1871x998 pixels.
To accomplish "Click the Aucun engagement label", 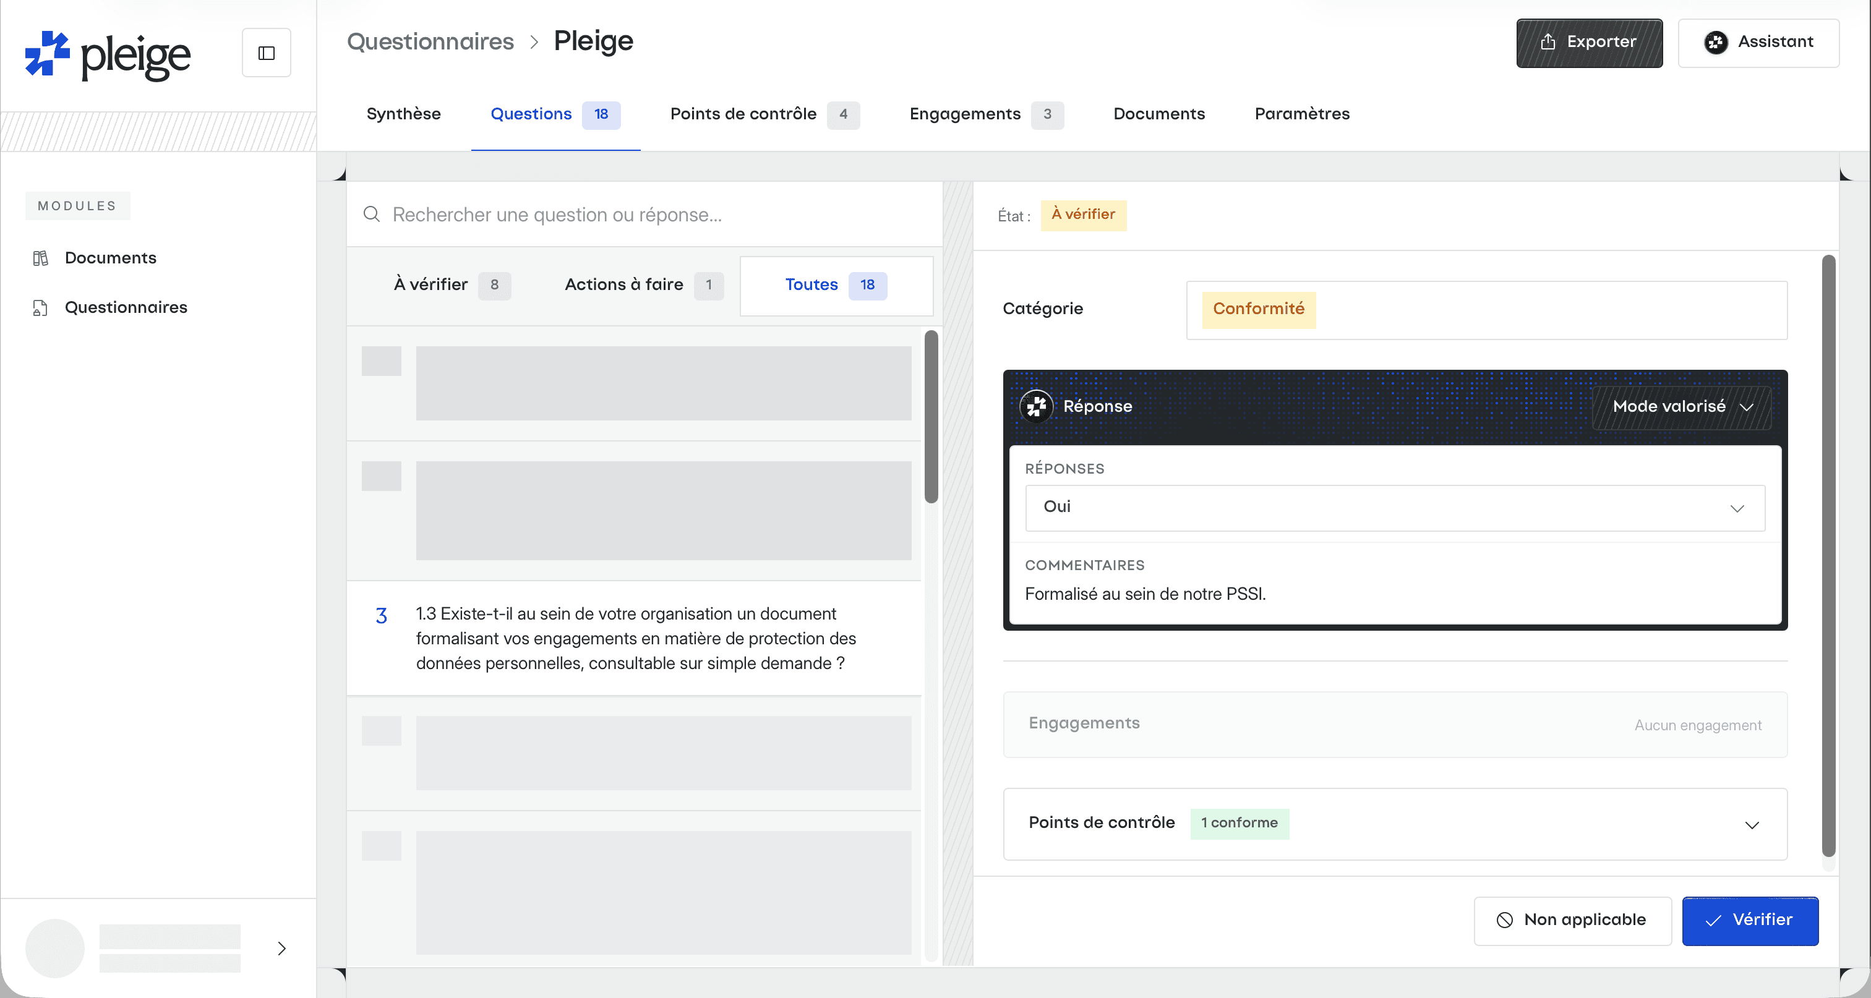I will (x=1697, y=725).
